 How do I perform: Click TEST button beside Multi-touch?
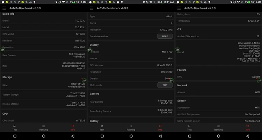click(x=165, y=85)
